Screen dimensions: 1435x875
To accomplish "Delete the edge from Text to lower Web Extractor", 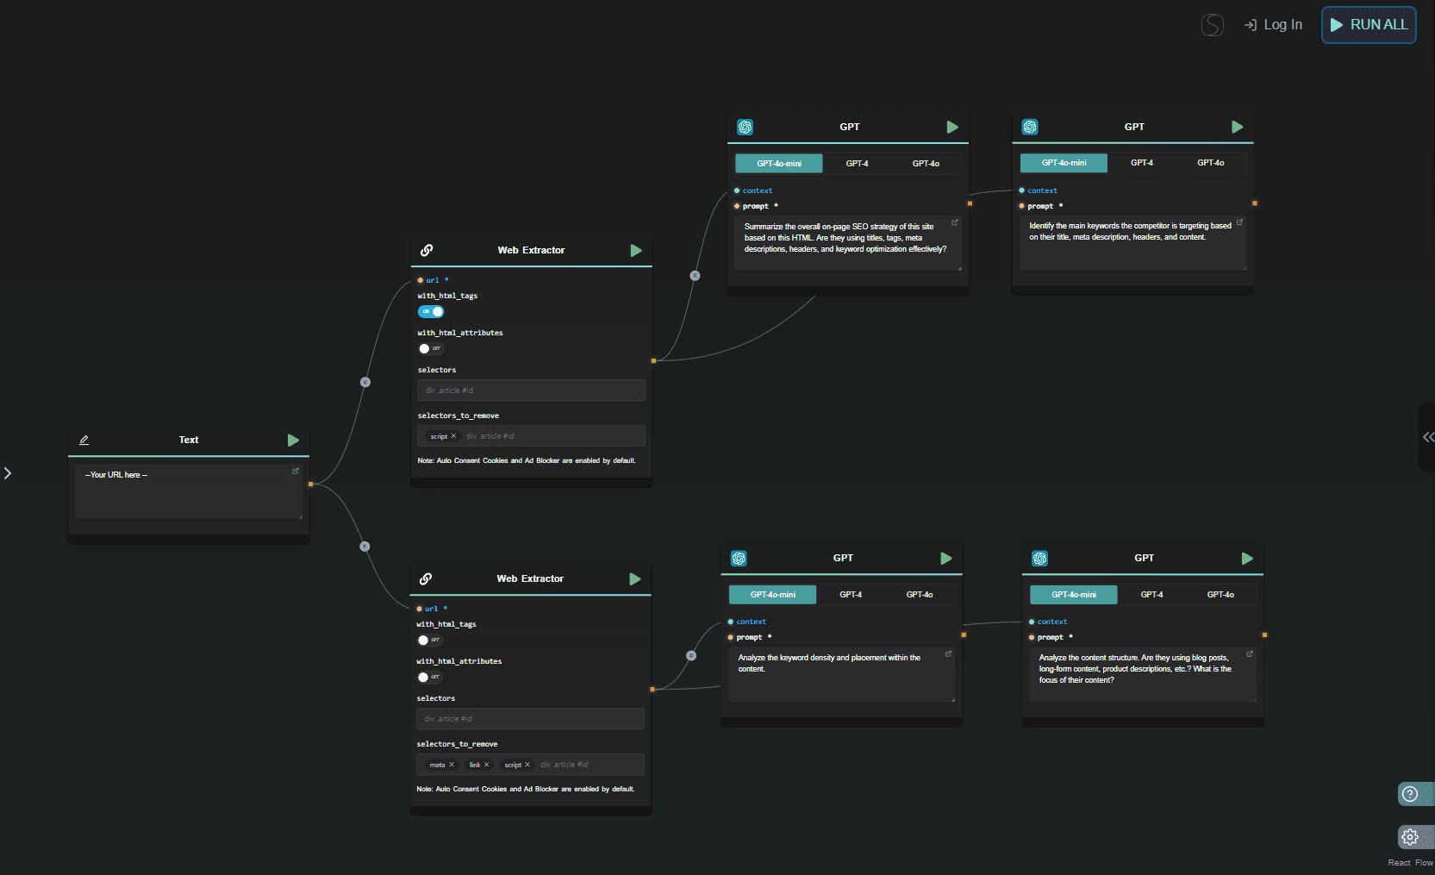I will coord(365,547).
